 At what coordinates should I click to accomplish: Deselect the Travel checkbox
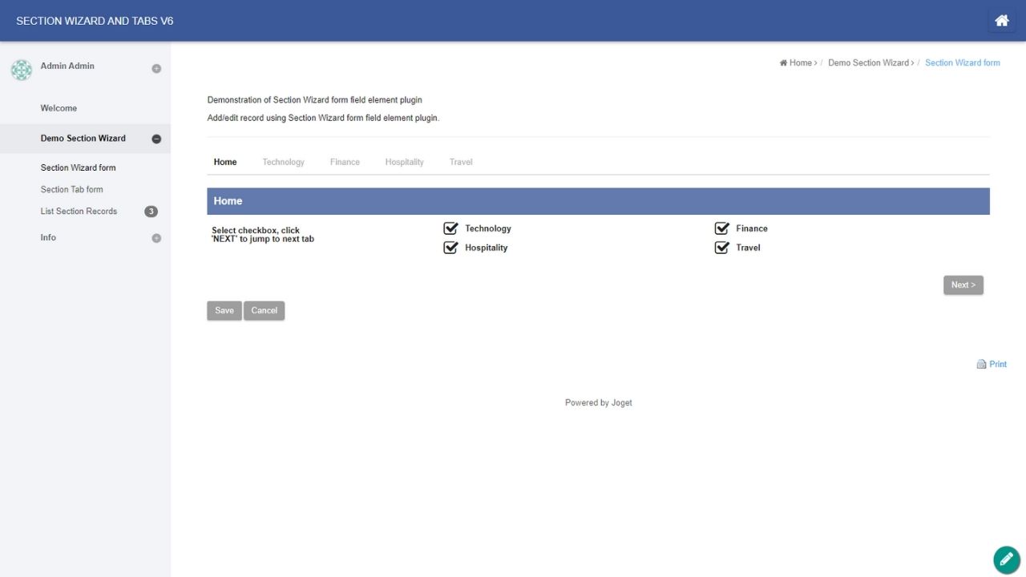coord(721,248)
